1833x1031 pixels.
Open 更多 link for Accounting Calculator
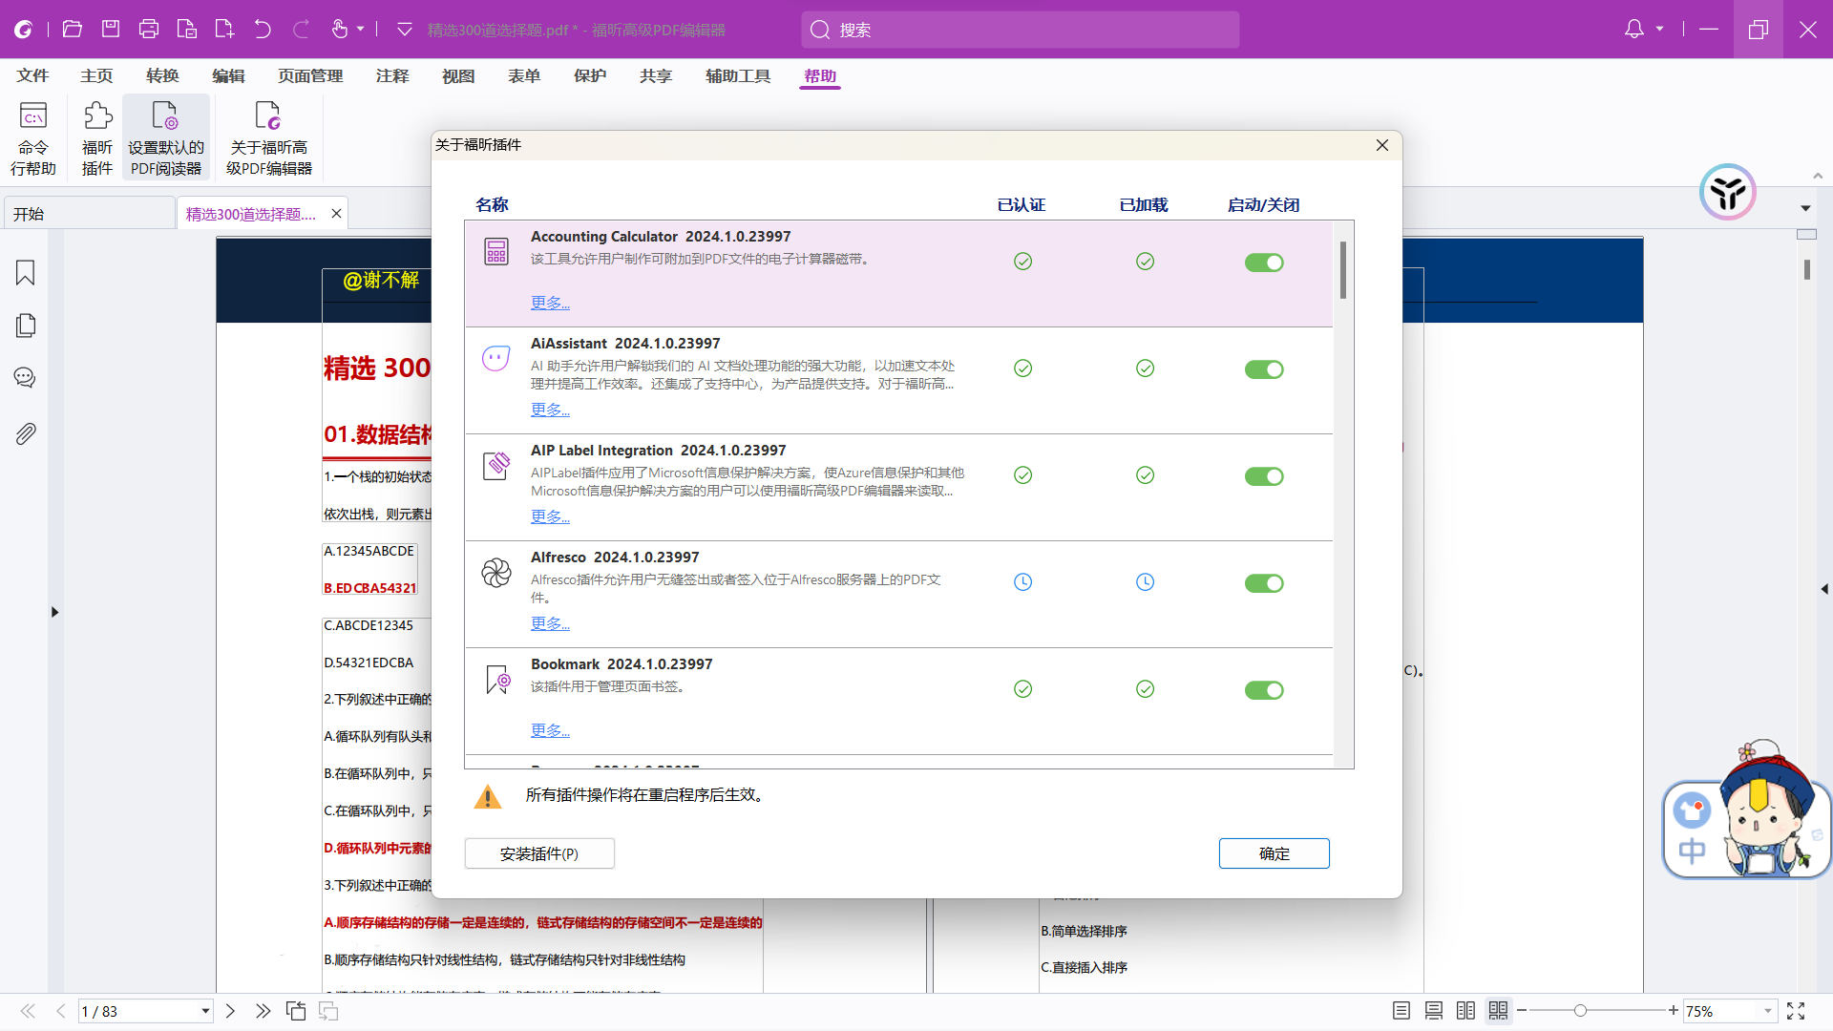(551, 303)
